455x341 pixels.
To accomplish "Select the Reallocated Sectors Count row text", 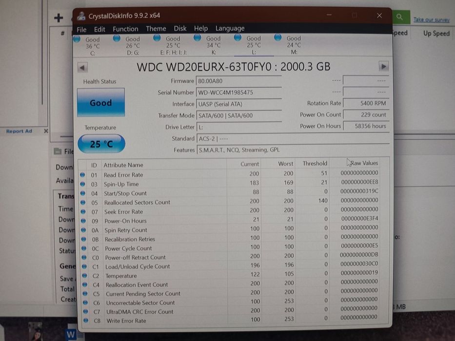I will tap(137, 202).
